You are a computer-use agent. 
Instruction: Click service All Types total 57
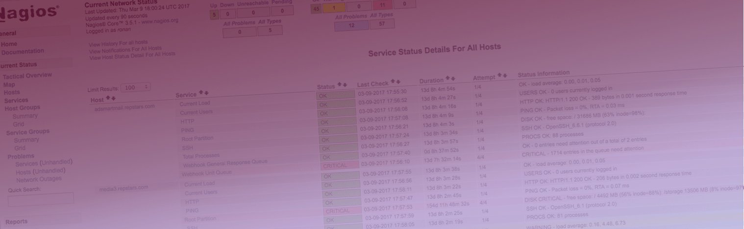pyautogui.click(x=382, y=23)
